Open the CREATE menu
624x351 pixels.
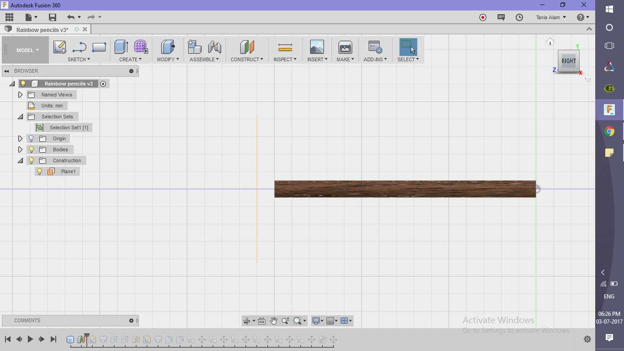pos(130,59)
